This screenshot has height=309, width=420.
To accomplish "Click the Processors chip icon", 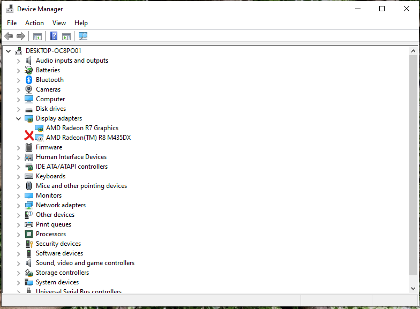I will click(29, 234).
